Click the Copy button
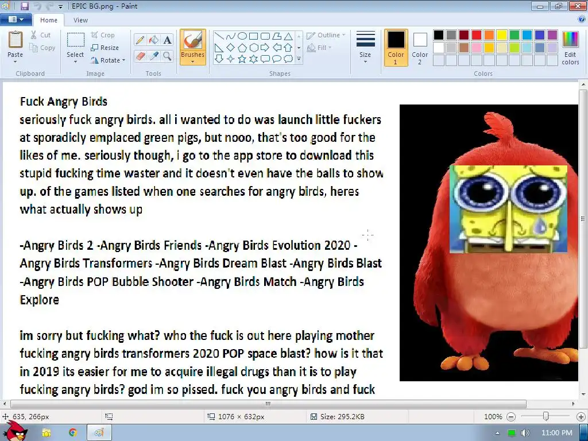This screenshot has width=588, height=441. pyautogui.click(x=42, y=48)
